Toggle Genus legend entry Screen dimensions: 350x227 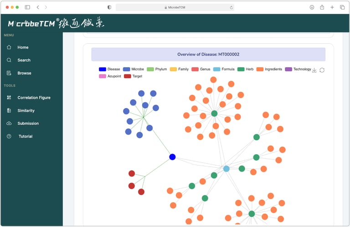201,69
